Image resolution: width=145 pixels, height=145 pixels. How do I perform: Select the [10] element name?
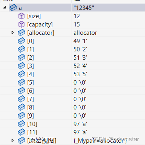[32, 124]
